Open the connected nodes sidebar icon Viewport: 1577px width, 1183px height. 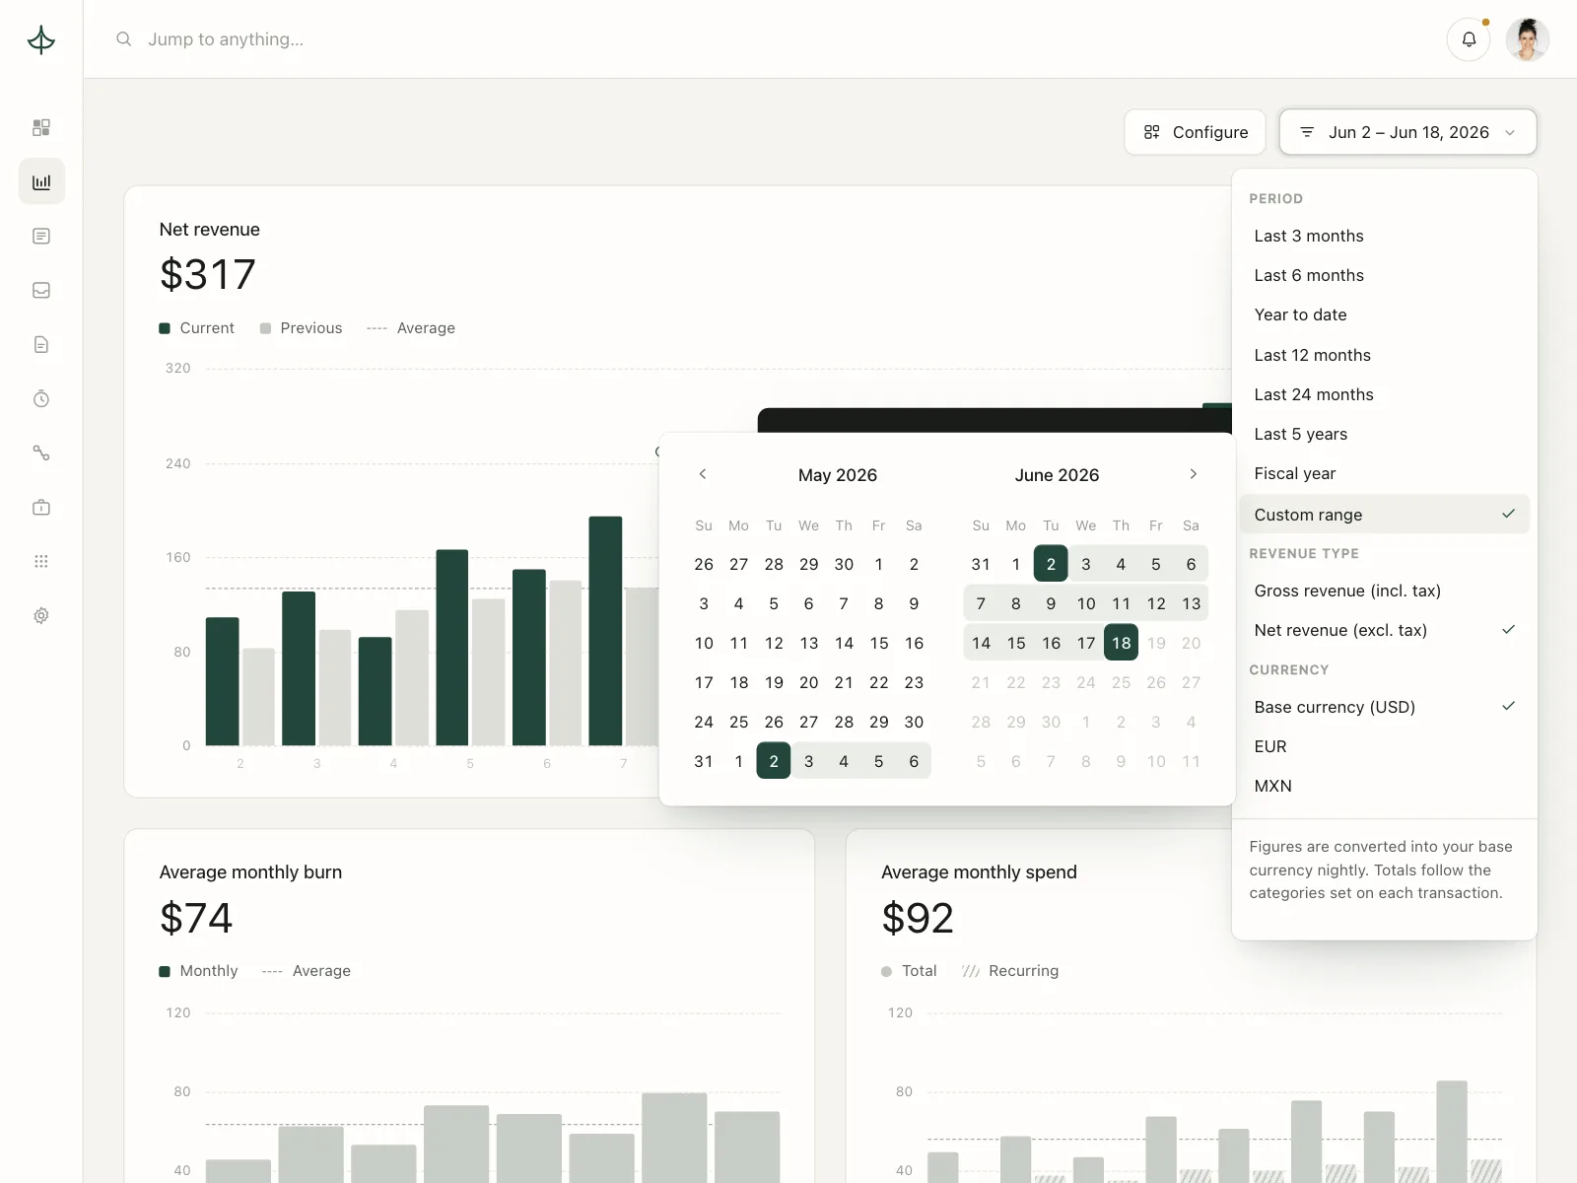[x=41, y=453]
